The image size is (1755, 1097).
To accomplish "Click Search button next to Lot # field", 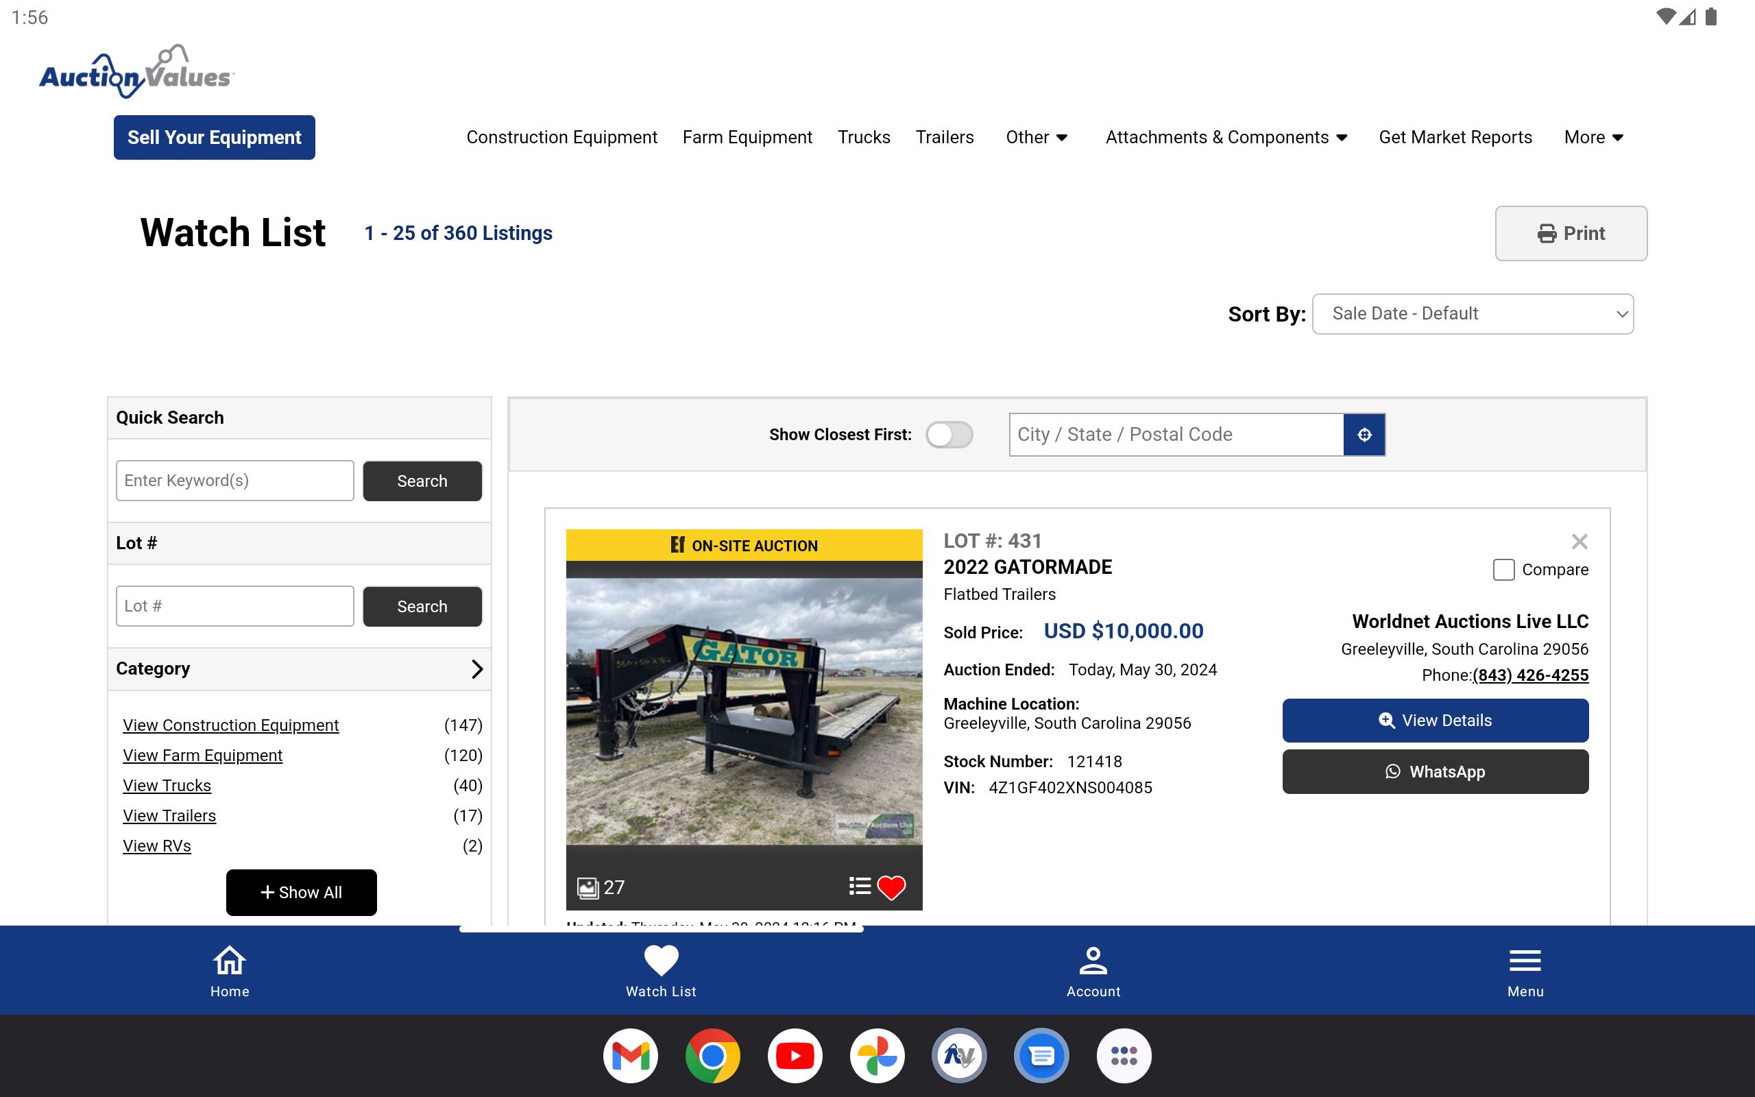I will click(422, 607).
